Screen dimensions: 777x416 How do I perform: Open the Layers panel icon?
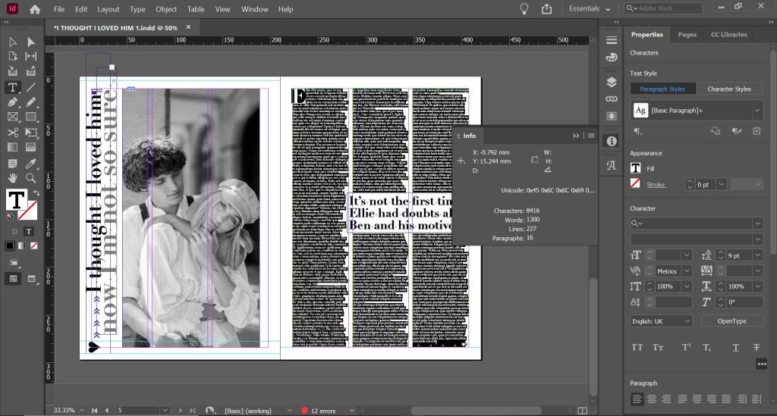coord(612,82)
